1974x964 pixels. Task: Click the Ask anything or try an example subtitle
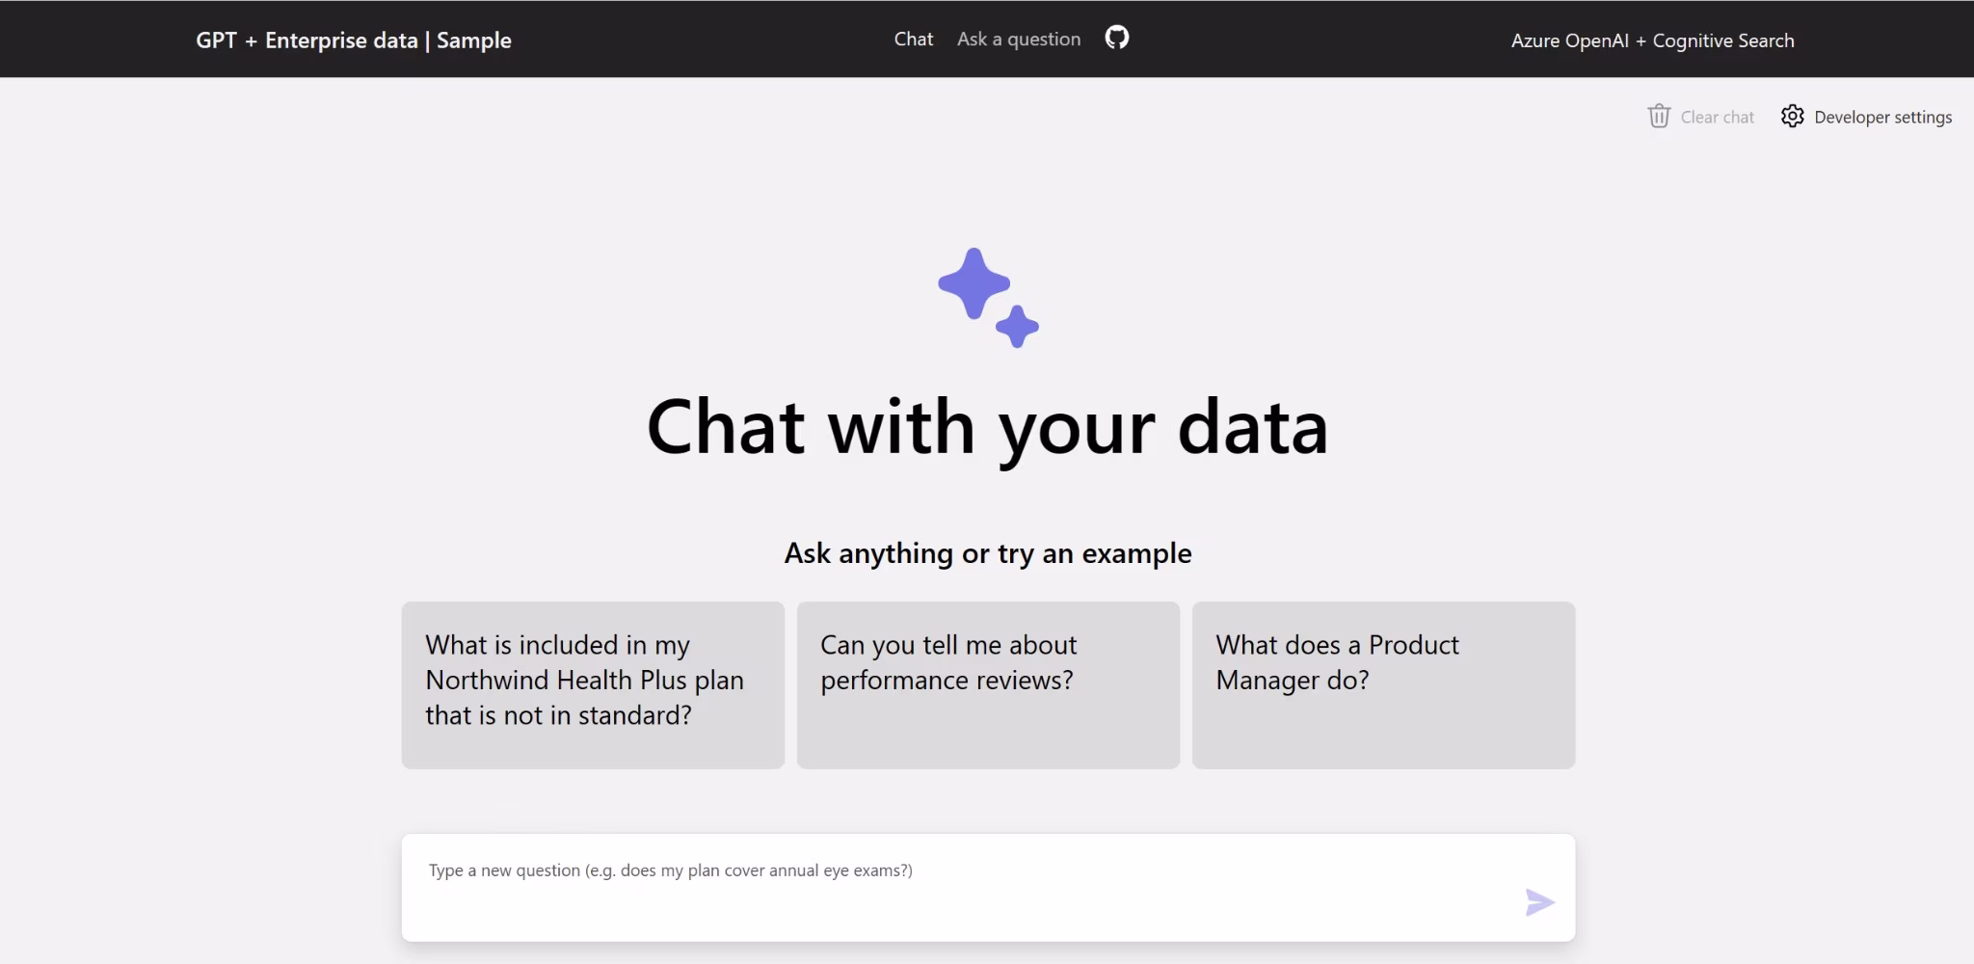tap(987, 553)
